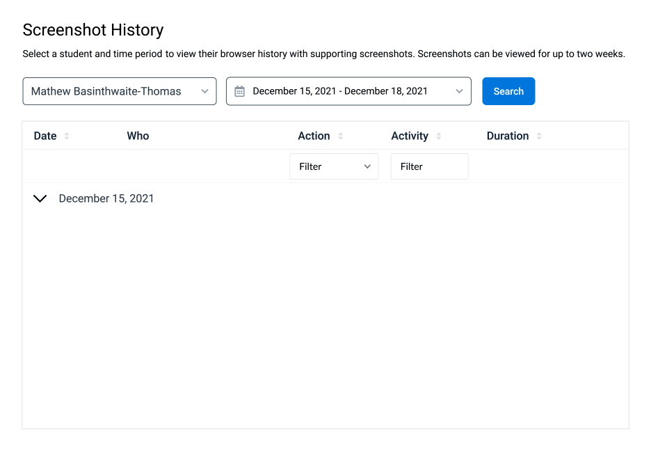651x449 pixels.
Task: Open the Mathew Basinthwaite-Thomas student dropdown
Action: (x=111, y=91)
